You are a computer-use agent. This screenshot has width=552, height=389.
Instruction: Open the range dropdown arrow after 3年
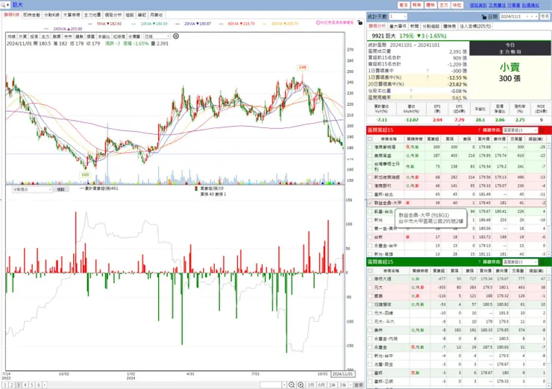coord(351,385)
